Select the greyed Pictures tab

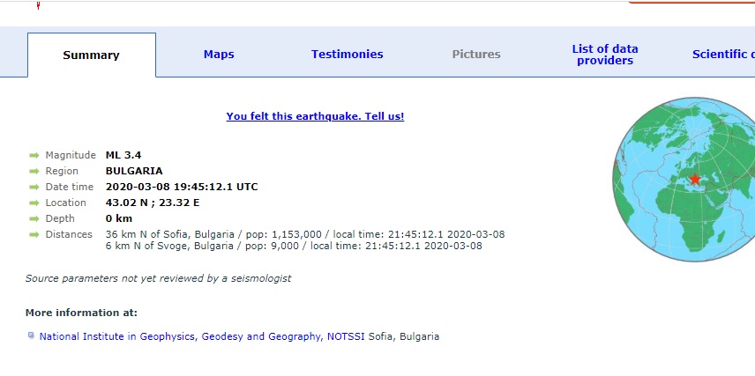476,55
